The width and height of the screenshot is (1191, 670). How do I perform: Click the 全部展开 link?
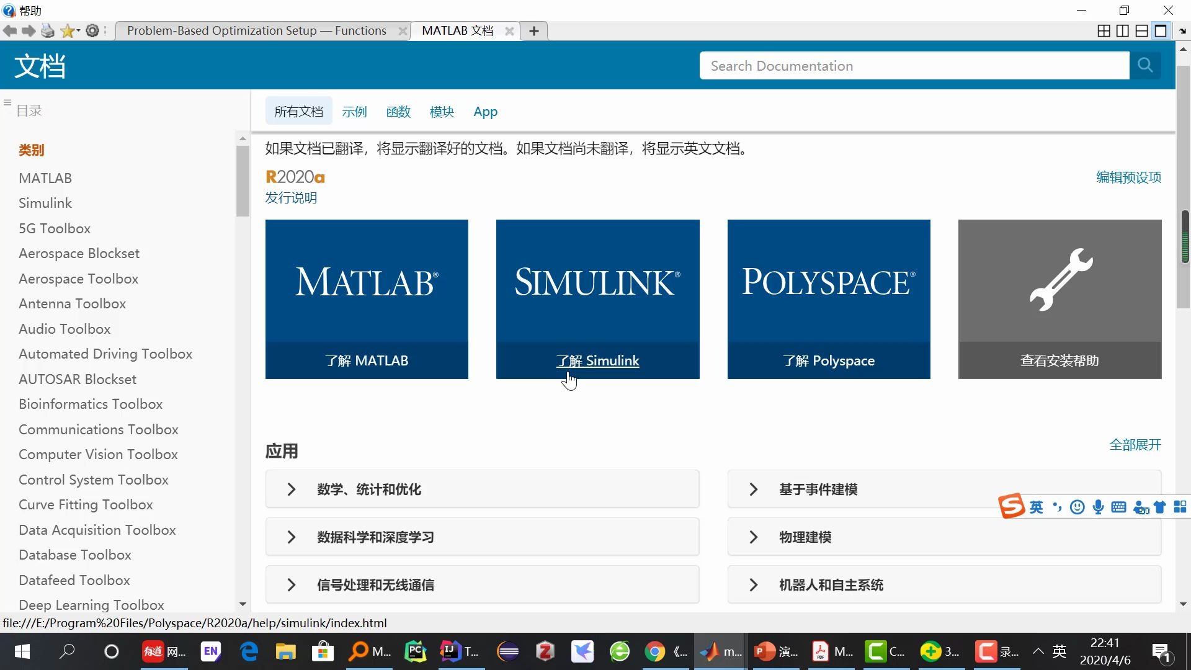pos(1135,445)
